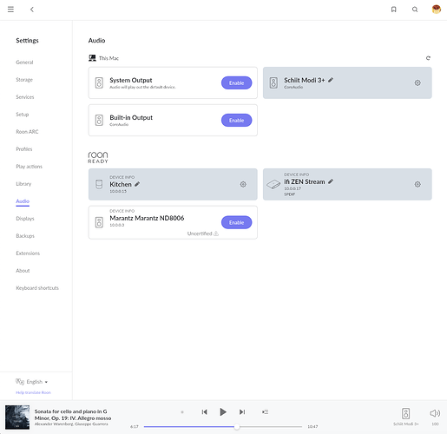
Task: Rename the Schiit Modi 3+ device
Action: point(331,80)
